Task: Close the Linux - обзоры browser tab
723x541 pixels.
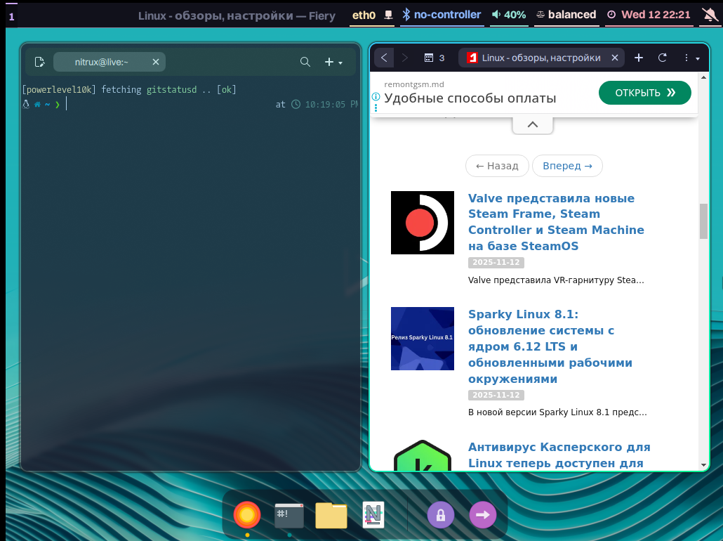Action: click(x=615, y=58)
